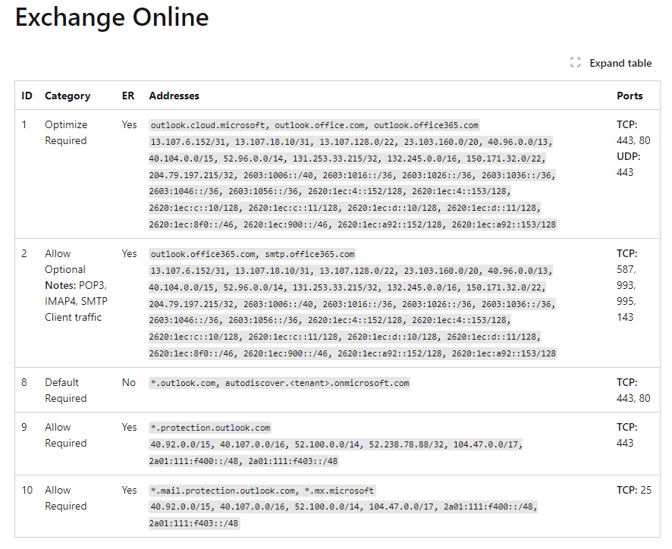
Task: Click the ID column header
Action: pos(27,96)
